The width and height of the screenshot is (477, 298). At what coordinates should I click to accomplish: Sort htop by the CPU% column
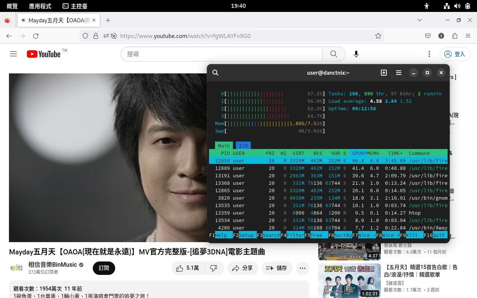358,153
